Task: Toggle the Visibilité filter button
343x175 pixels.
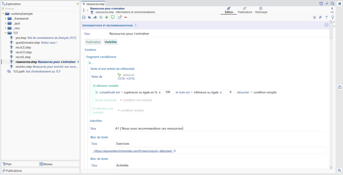Action: [x=111, y=42]
